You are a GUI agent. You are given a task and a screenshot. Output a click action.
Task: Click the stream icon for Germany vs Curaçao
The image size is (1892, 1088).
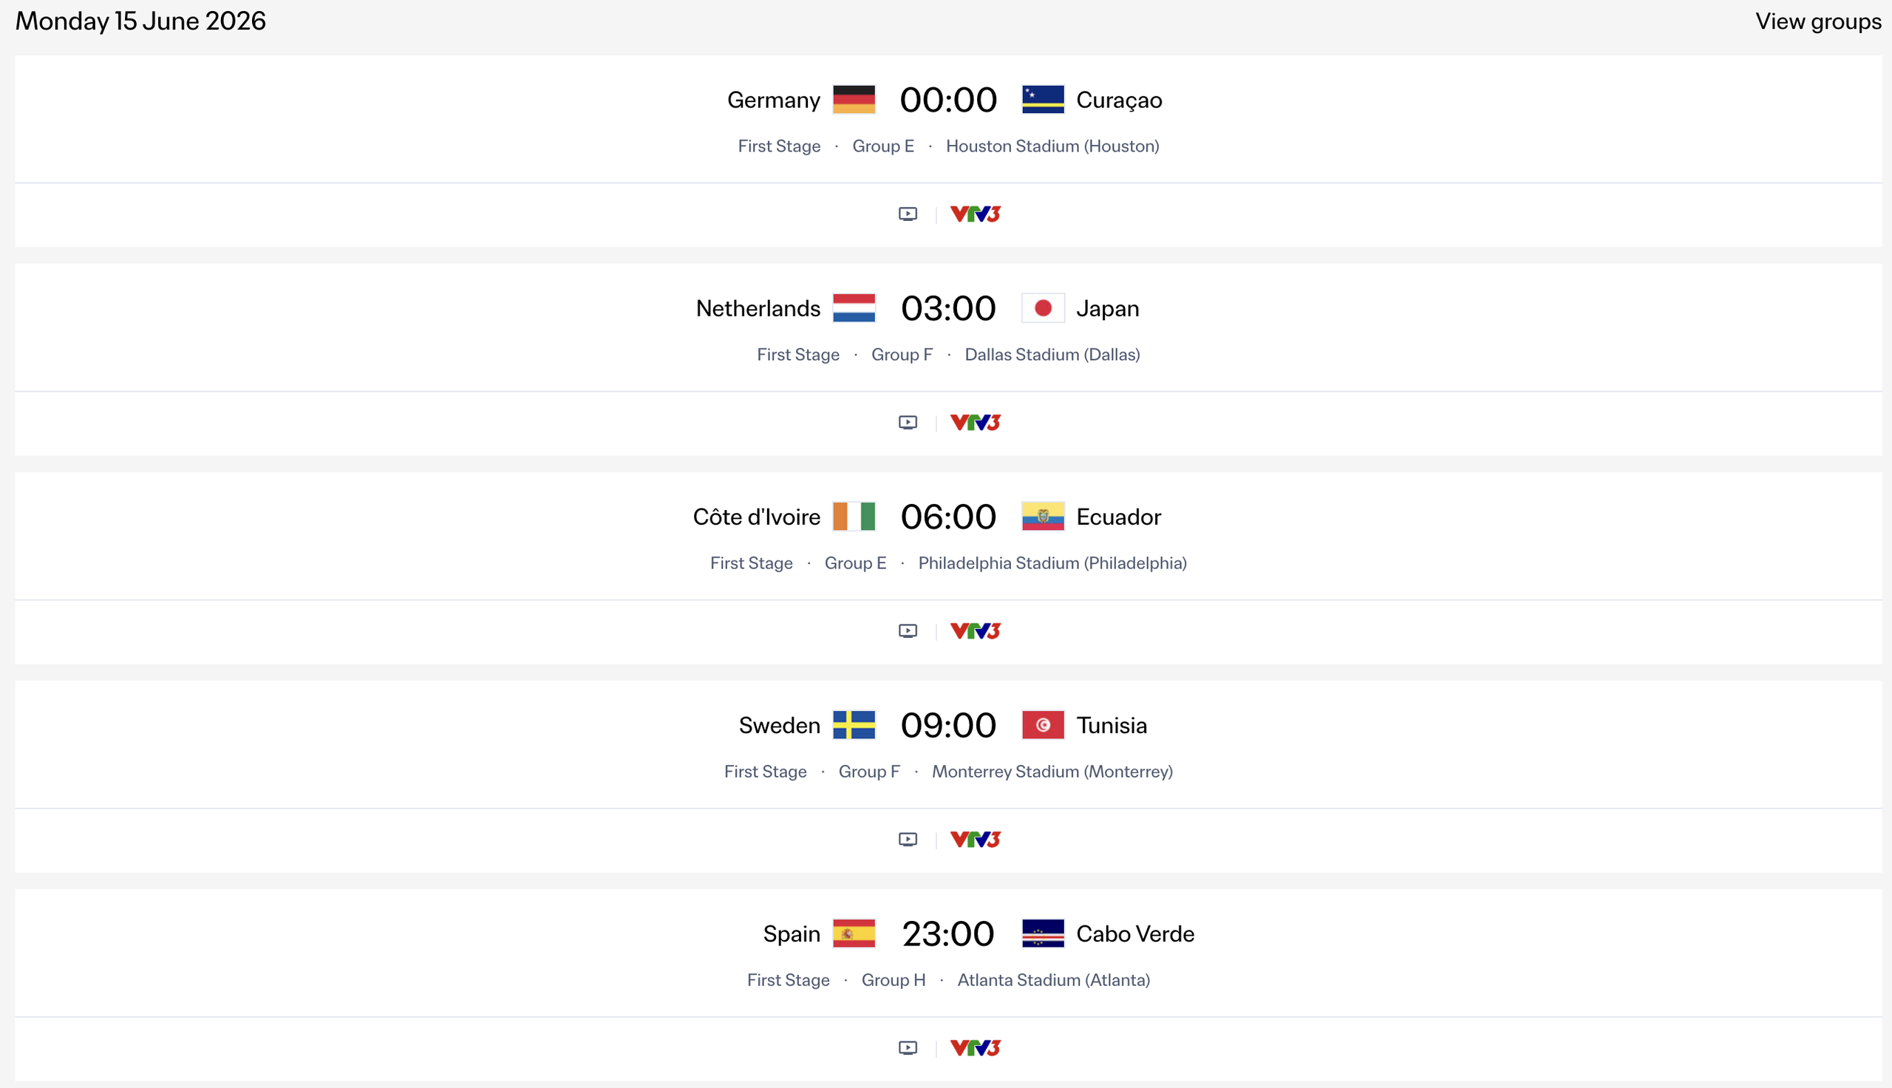tap(907, 214)
